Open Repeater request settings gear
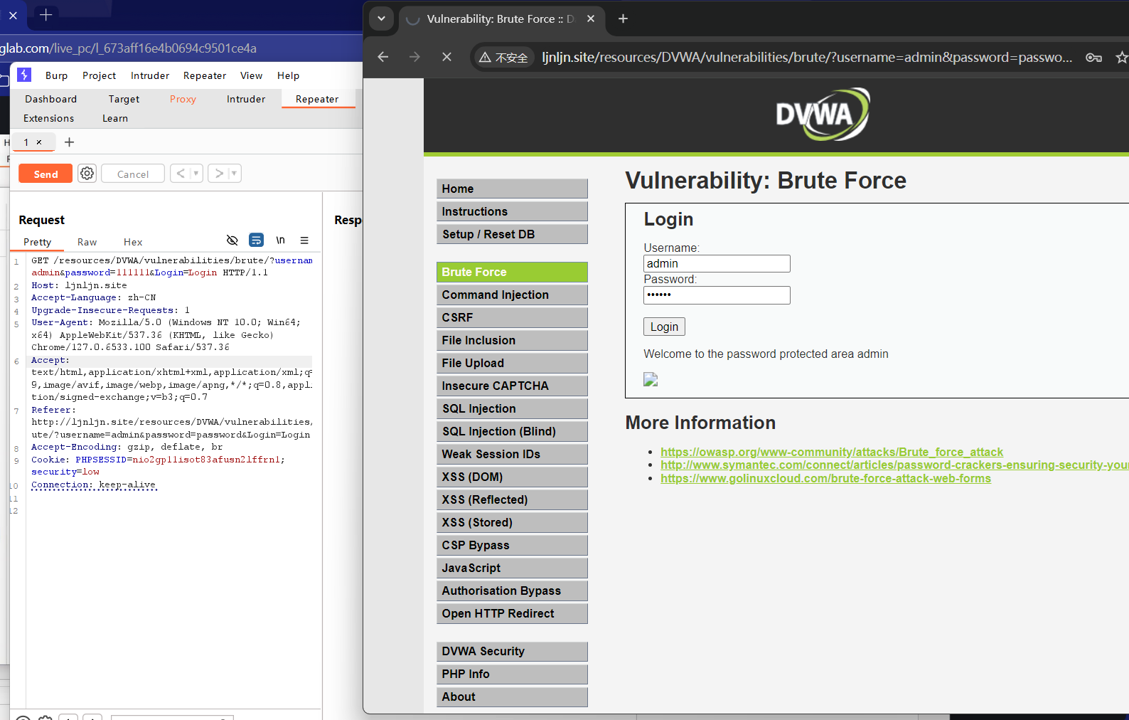This screenshot has height=720, width=1129. pyautogui.click(x=87, y=174)
